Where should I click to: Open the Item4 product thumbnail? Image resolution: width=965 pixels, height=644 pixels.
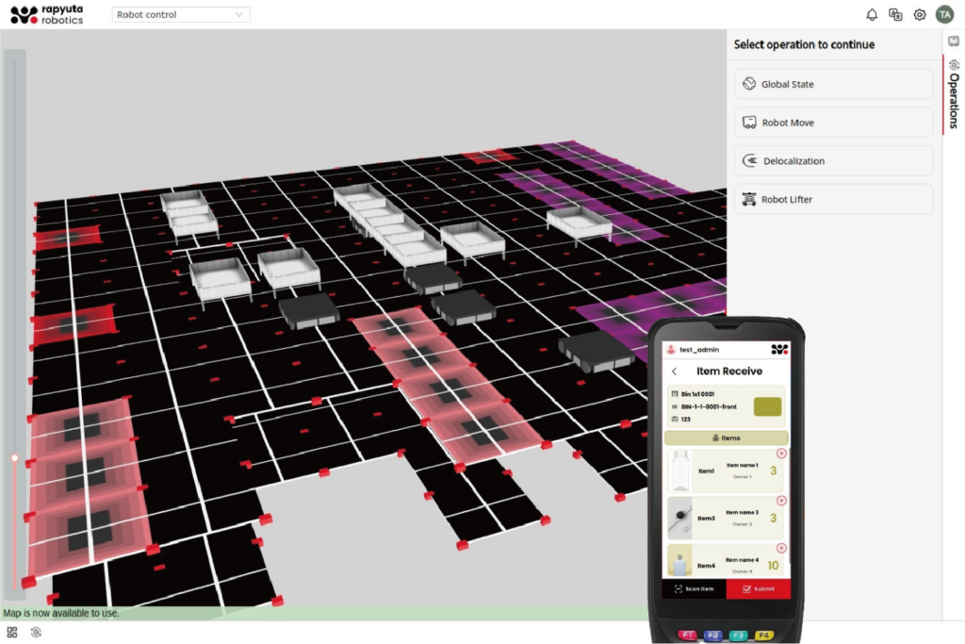(x=680, y=561)
